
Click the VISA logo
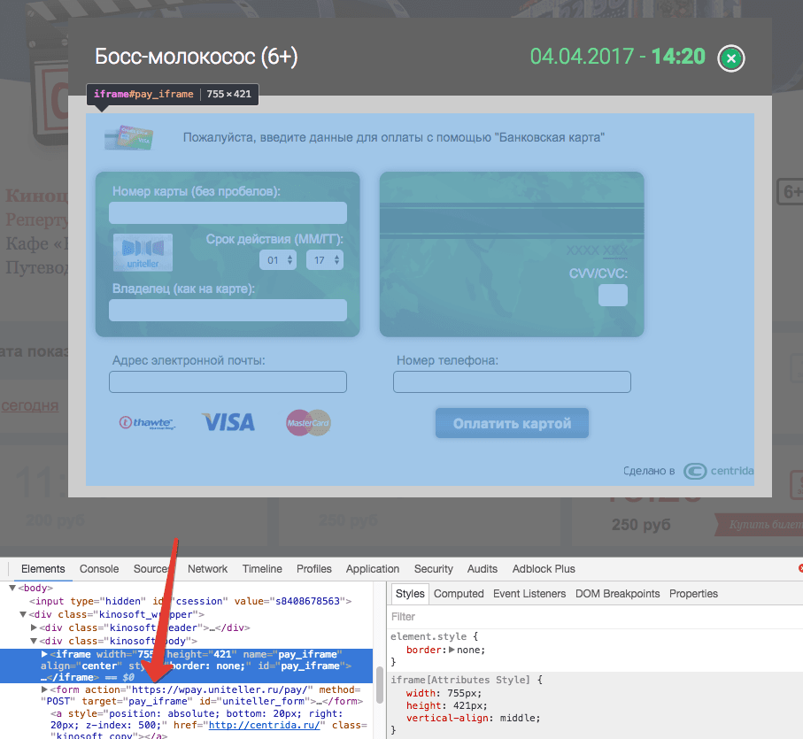pyautogui.click(x=228, y=423)
